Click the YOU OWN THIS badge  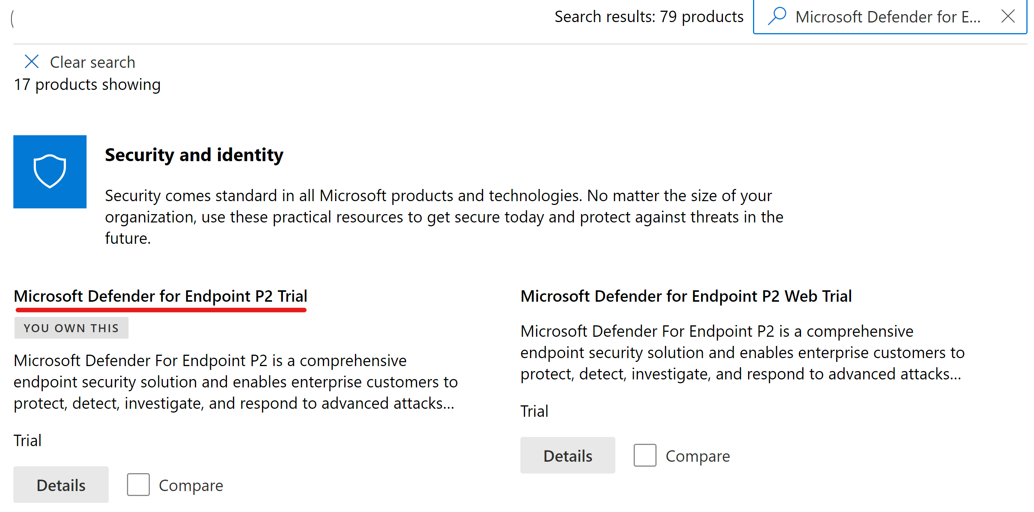click(x=71, y=328)
